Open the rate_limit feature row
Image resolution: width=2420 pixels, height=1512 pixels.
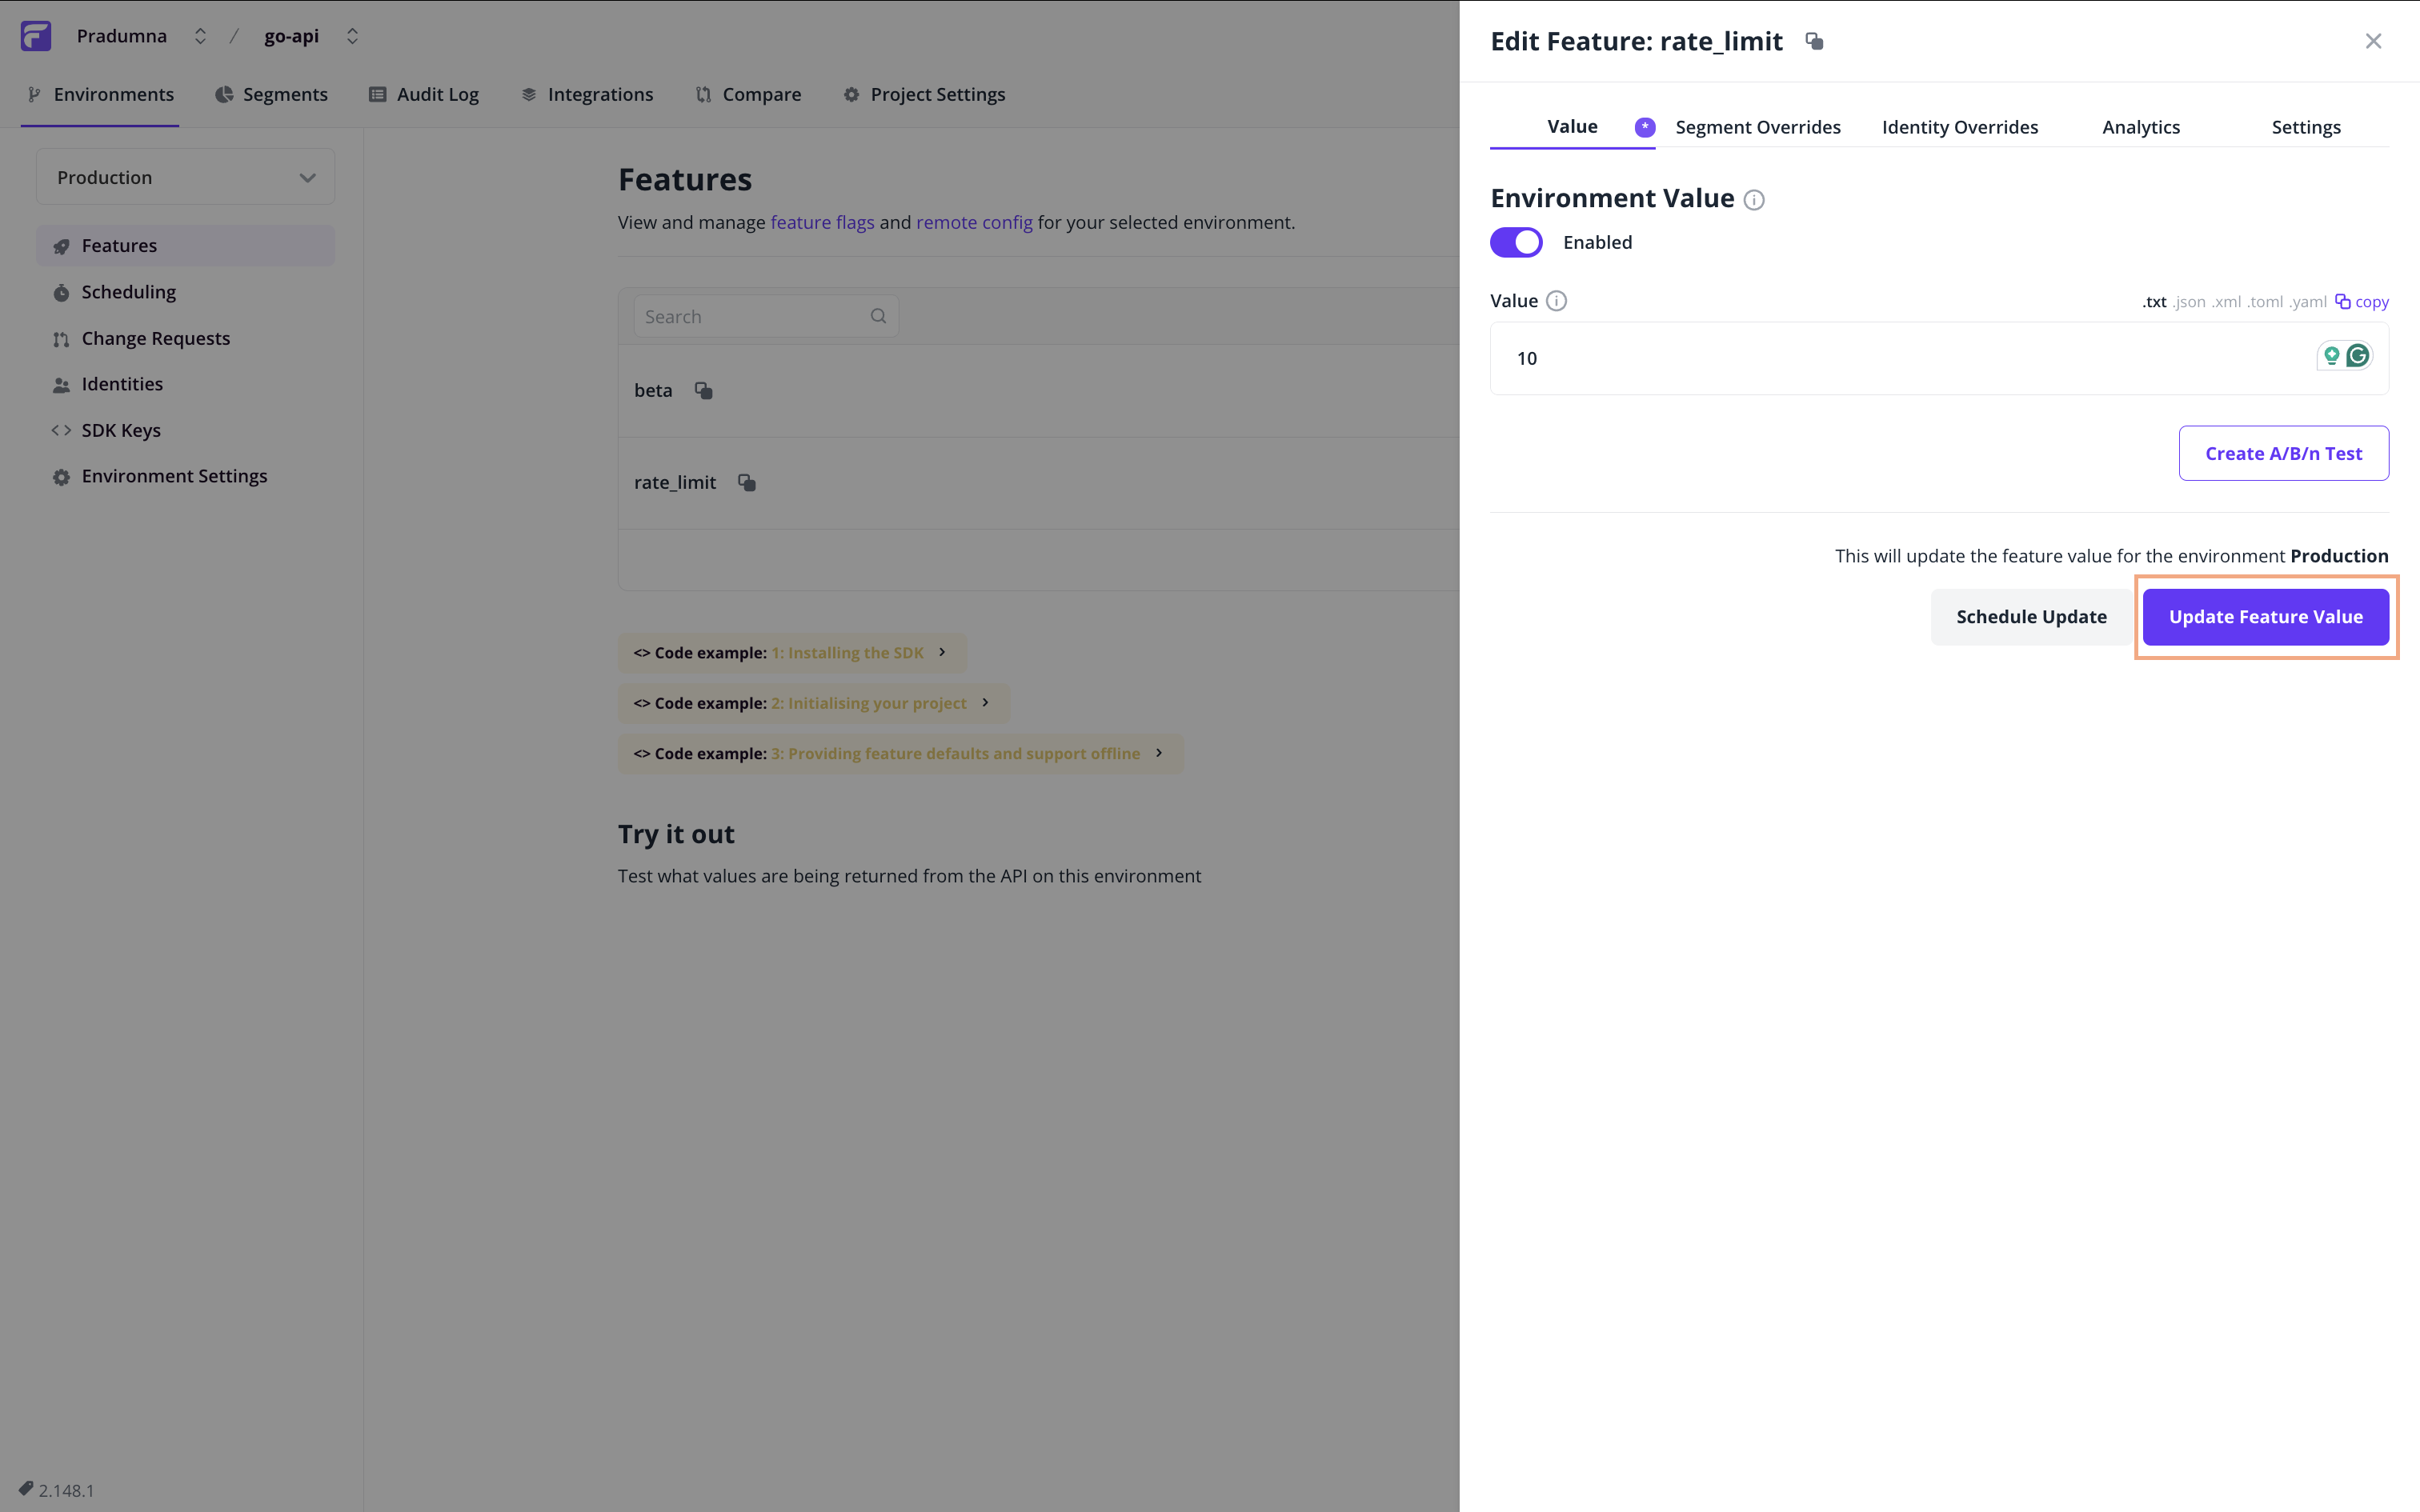click(1039, 483)
